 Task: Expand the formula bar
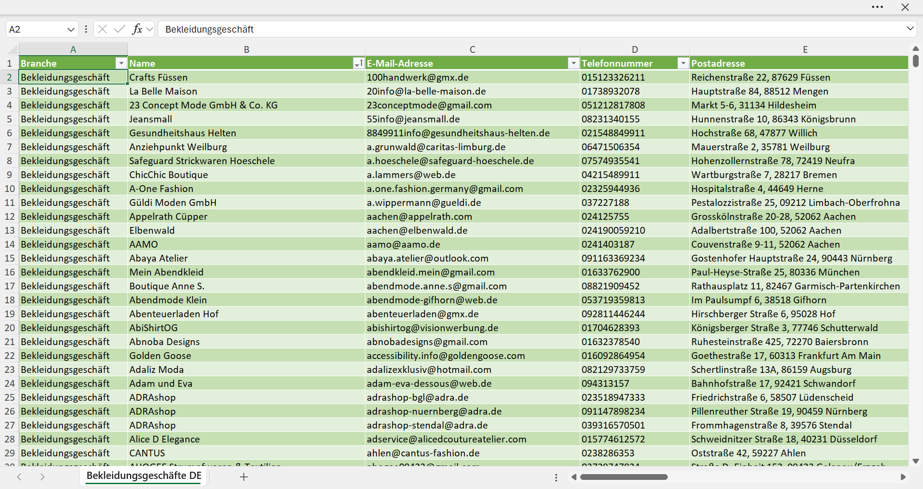tap(910, 29)
